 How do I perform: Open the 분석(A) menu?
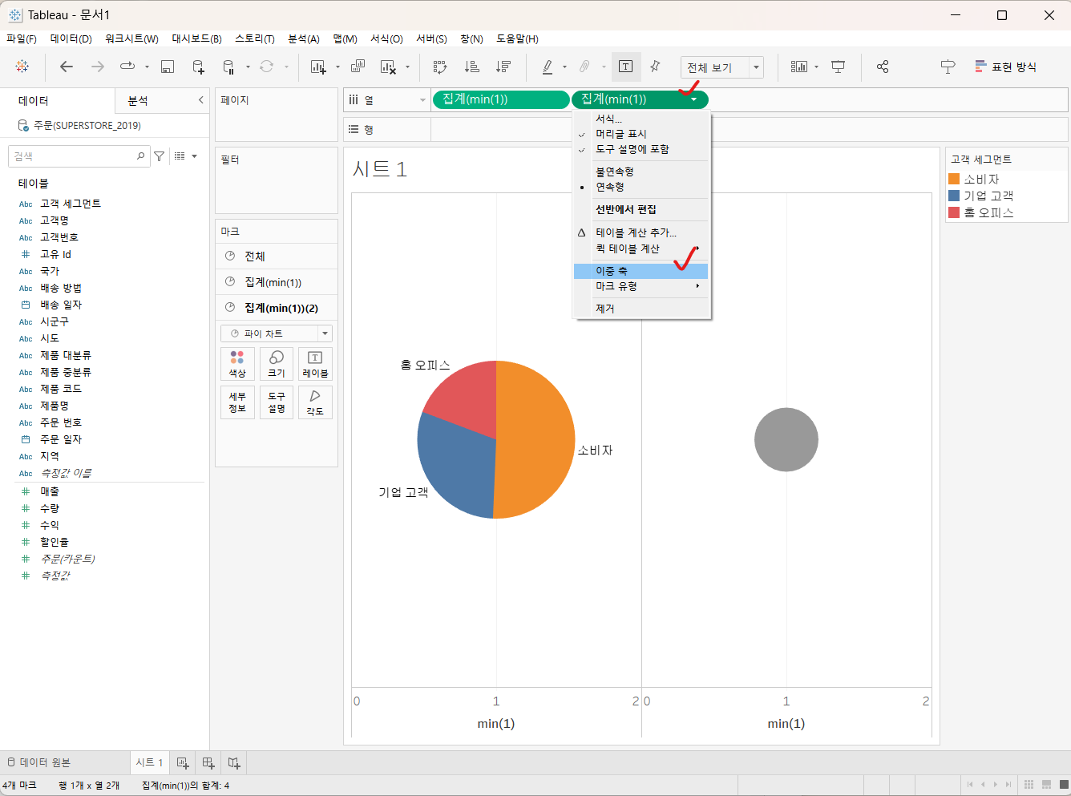click(x=303, y=38)
